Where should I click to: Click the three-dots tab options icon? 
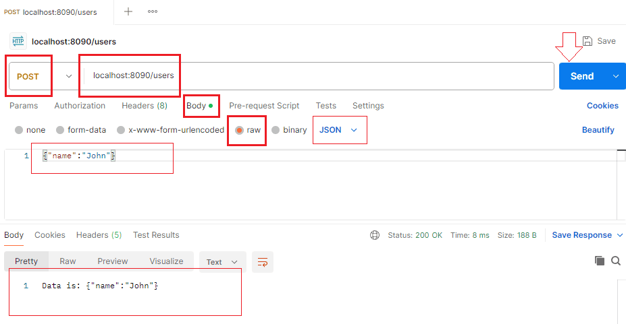(x=153, y=11)
